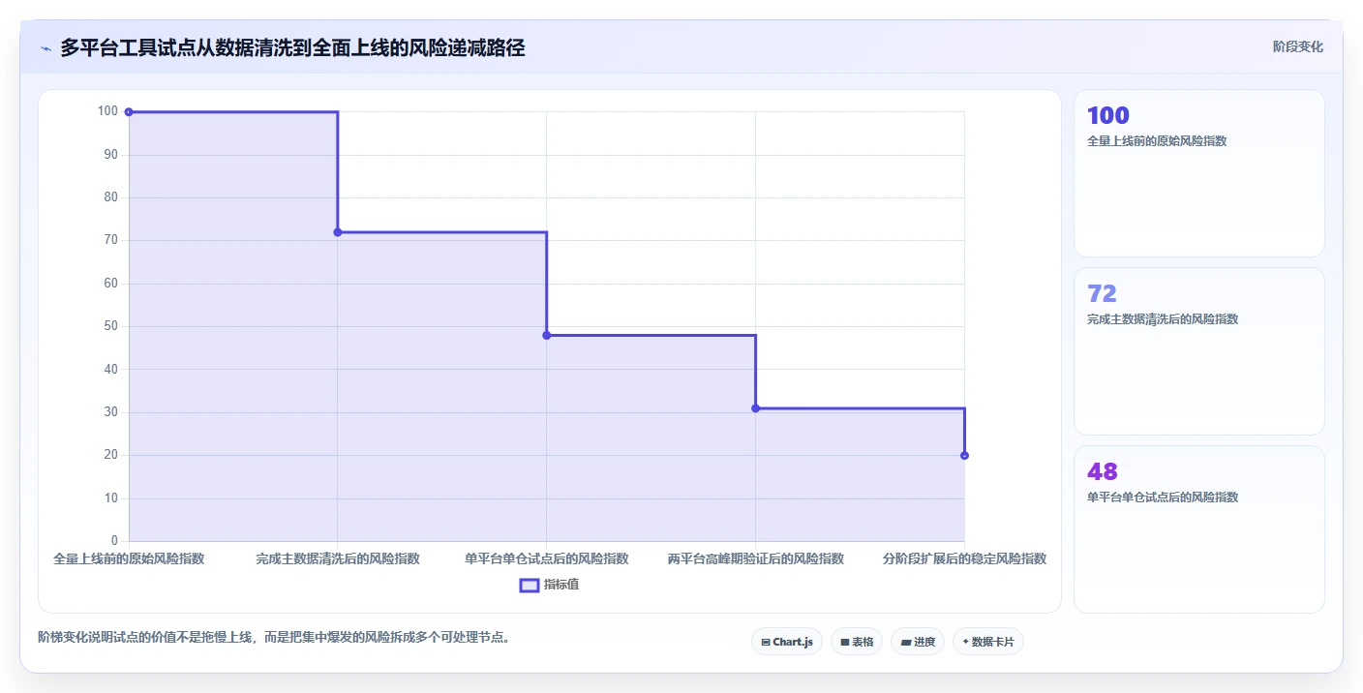Select the 进度 tag chip
This screenshot has height=693, width=1363.
point(918,642)
